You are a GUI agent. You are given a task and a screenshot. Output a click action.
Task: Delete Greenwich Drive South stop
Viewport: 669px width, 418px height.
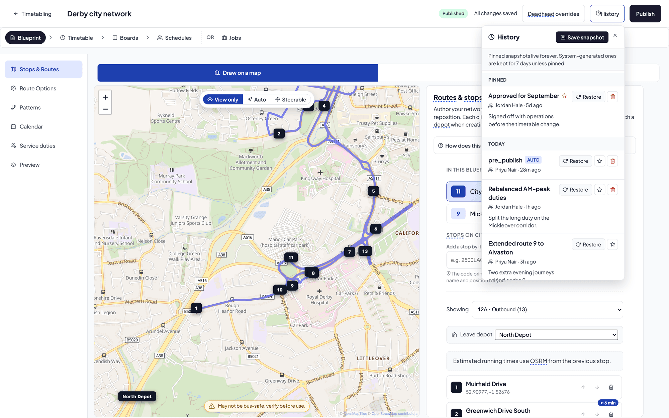[611, 414]
